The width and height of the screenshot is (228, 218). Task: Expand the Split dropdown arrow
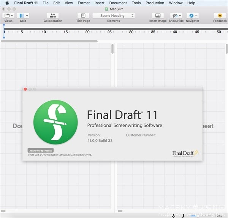point(27,16)
